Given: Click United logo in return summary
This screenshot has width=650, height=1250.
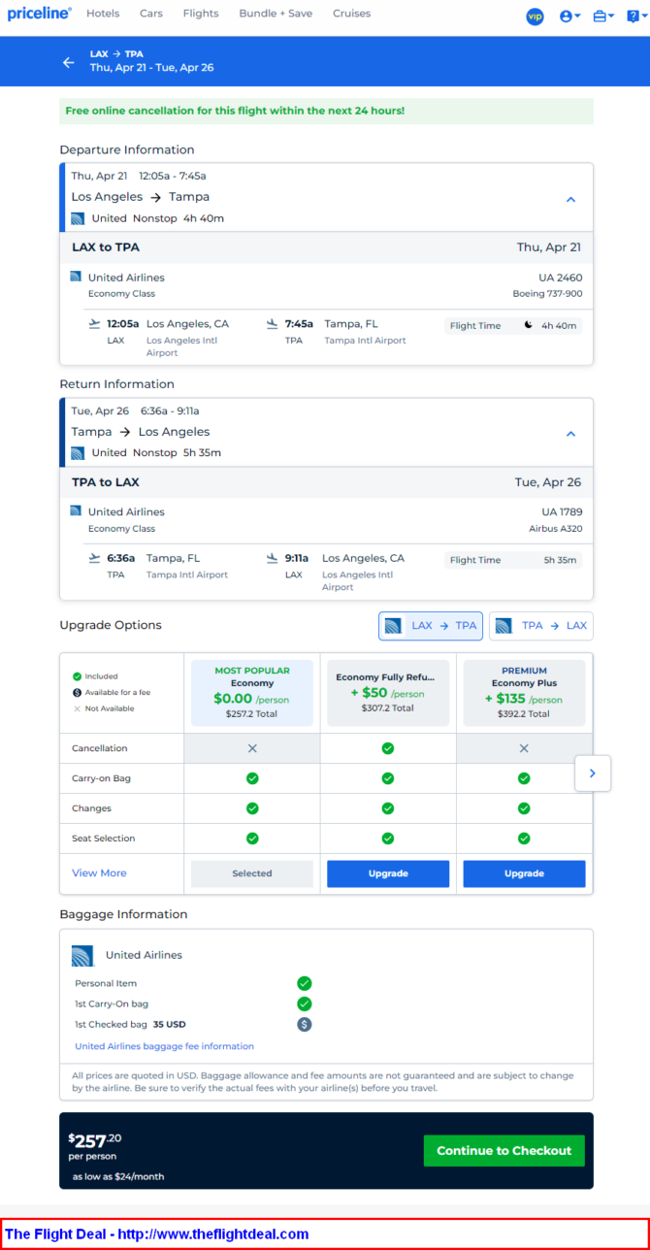Looking at the screenshot, I should click(x=78, y=453).
